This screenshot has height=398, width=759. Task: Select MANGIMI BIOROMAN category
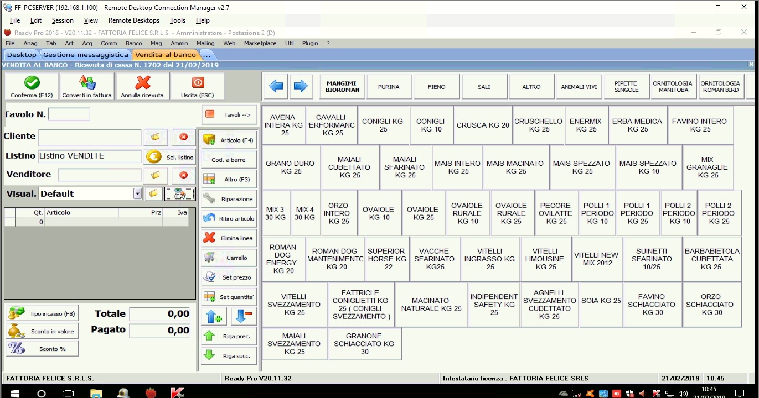(342, 87)
